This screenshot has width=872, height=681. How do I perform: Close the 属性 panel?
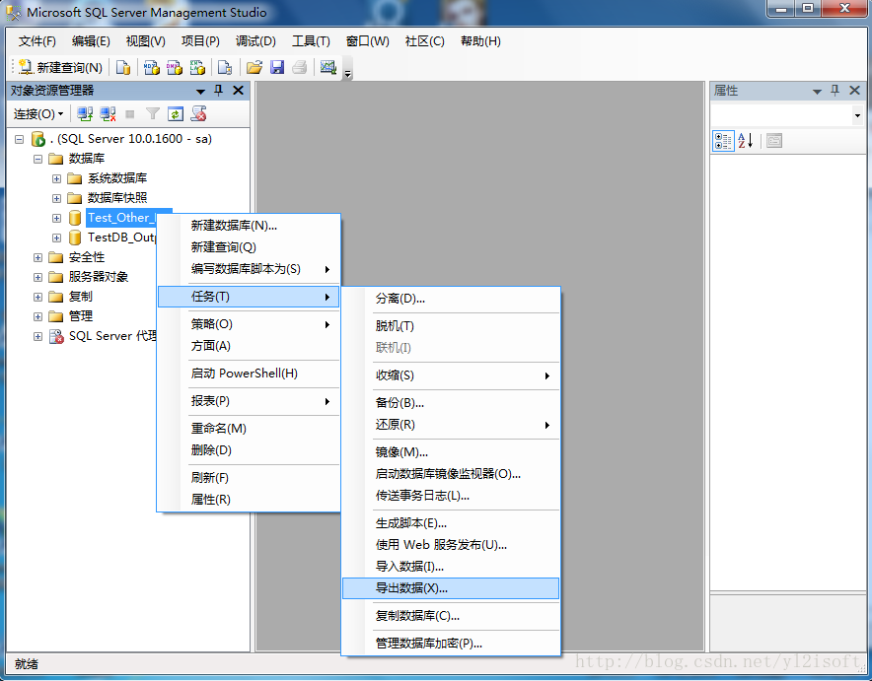855,91
